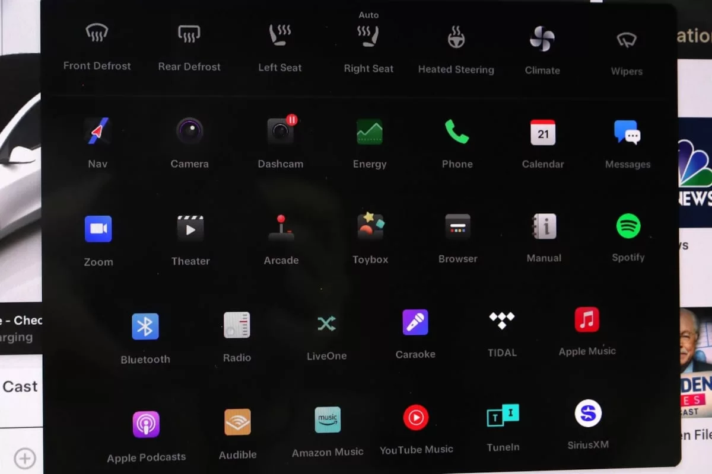Screen dimensions: 712x474
Task: Click the plus icon at bottom left
Action: (x=25, y=458)
